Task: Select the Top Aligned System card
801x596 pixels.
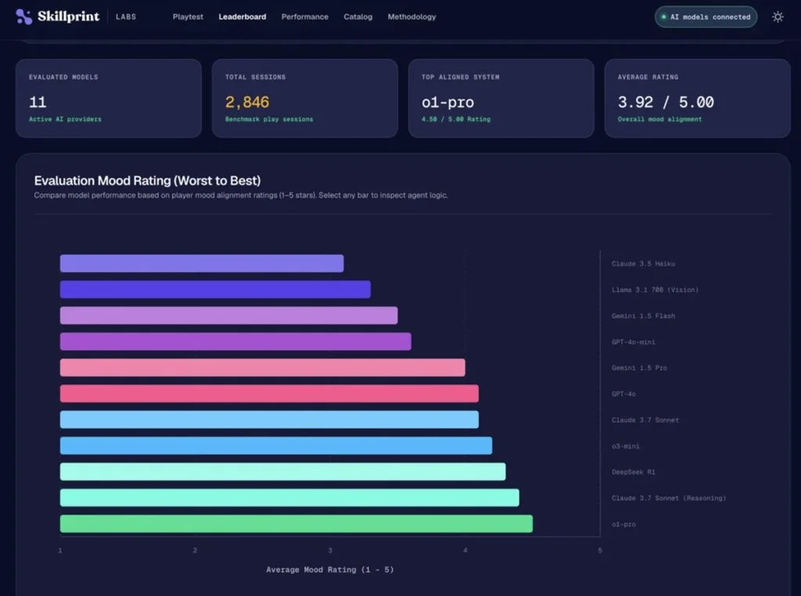Action: 501,98
